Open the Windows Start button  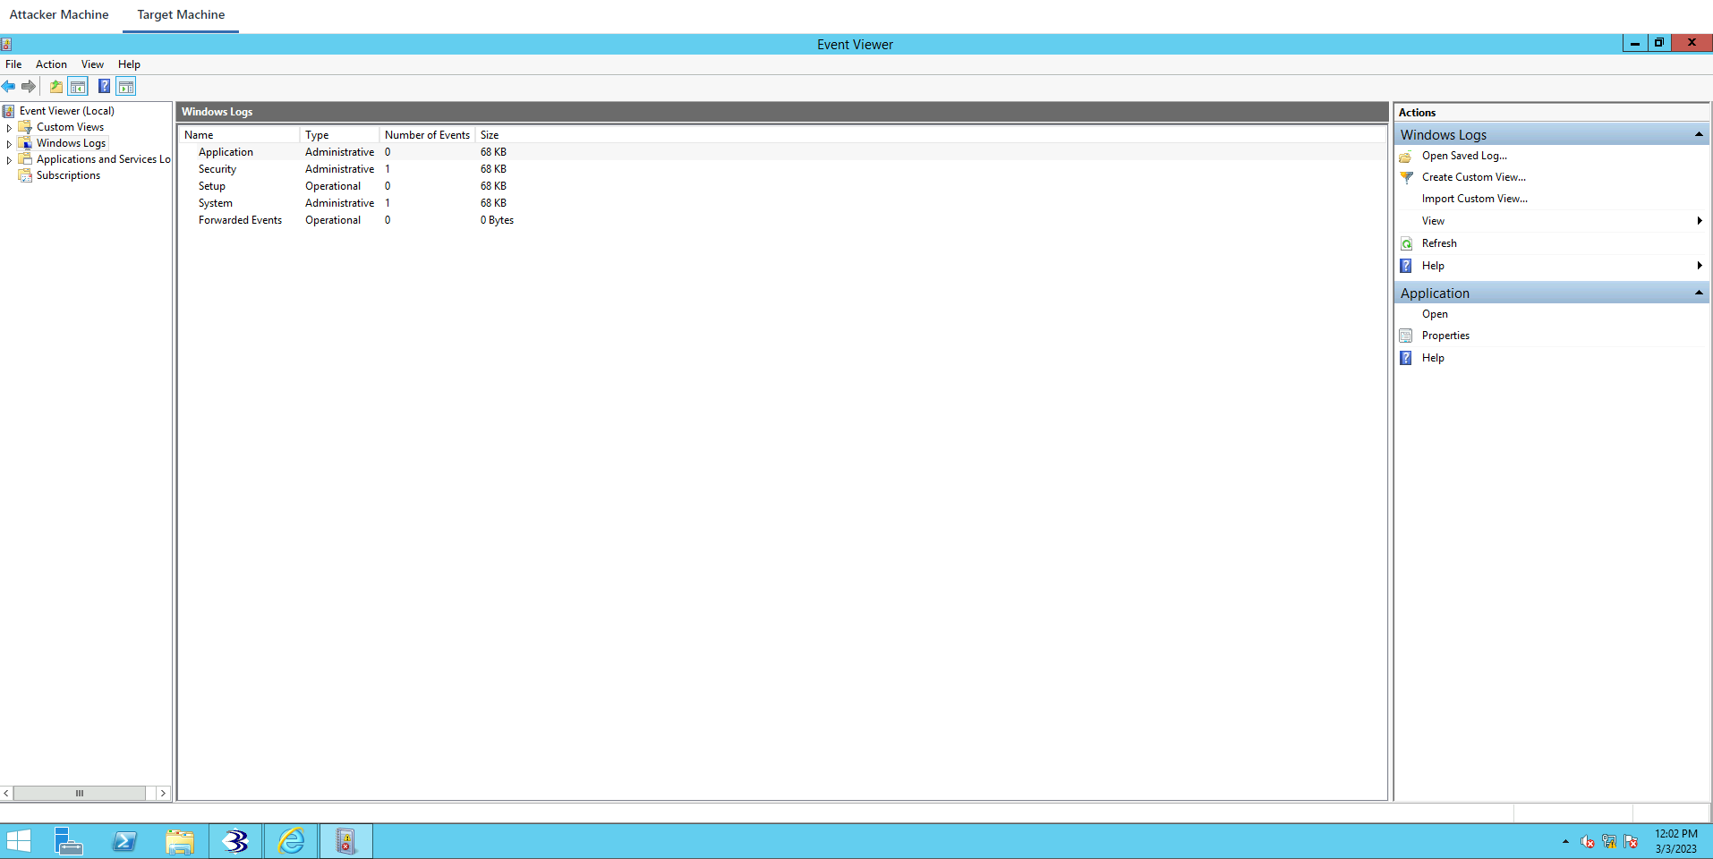[19, 841]
